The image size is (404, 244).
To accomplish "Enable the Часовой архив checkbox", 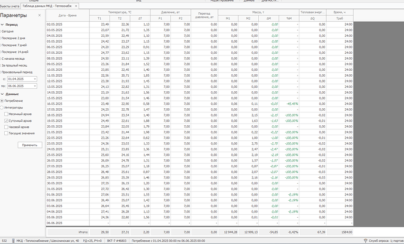I will (x=6, y=127).
